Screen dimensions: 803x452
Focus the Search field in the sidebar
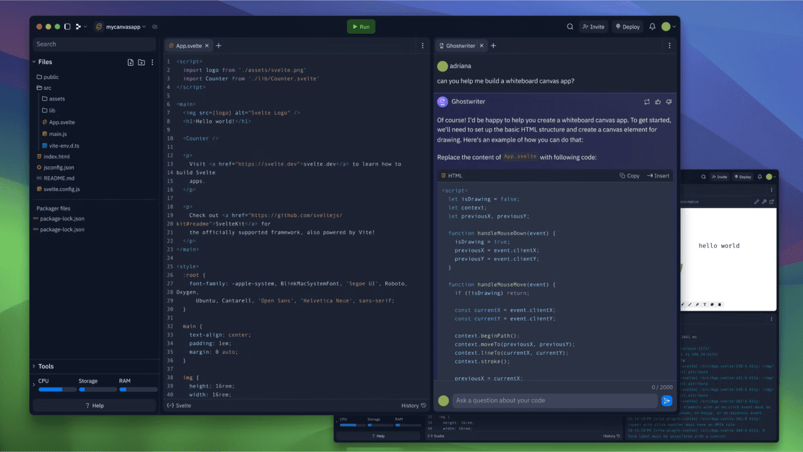click(94, 44)
